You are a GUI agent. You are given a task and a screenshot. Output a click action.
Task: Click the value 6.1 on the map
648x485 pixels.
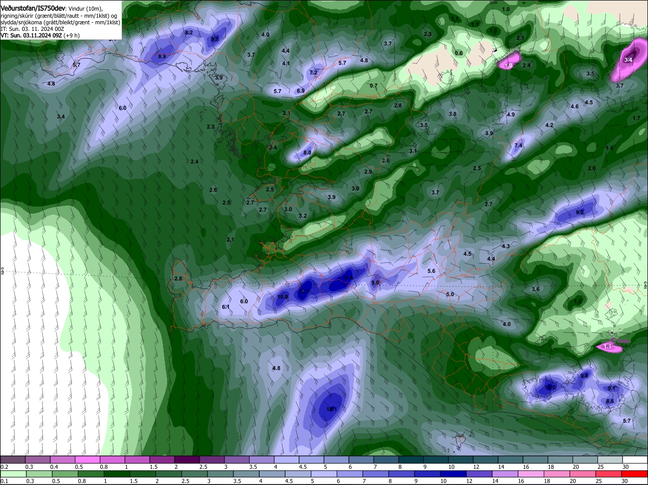[x=226, y=307]
